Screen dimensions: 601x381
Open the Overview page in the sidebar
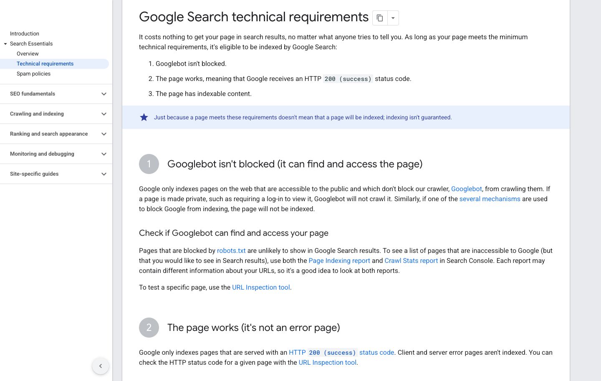[x=28, y=54]
